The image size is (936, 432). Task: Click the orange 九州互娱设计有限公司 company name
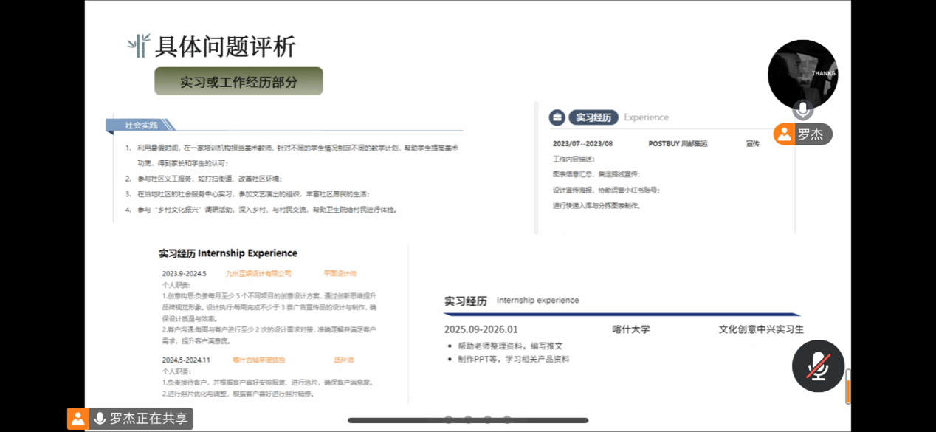coord(258,274)
